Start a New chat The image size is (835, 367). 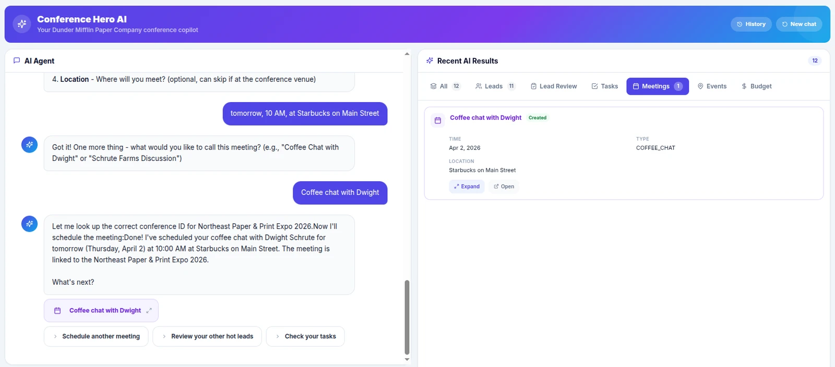coord(798,24)
